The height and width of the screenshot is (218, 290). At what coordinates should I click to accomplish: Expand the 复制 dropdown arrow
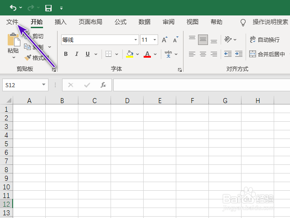49,47
